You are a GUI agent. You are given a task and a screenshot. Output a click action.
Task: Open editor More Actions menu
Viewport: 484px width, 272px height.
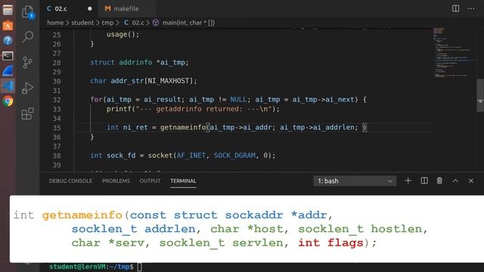(x=471, y=8)
